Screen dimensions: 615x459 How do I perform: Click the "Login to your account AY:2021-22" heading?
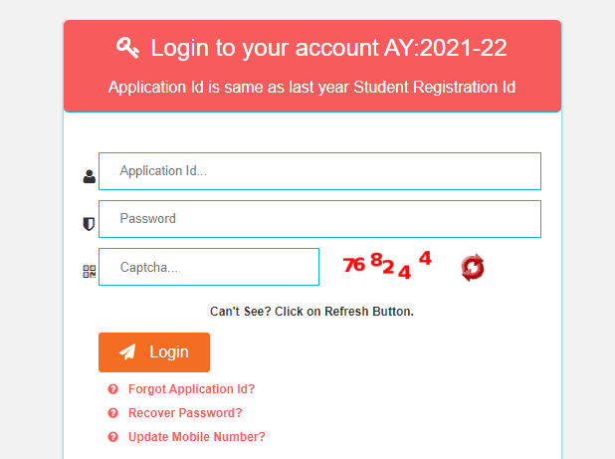tap(326, 47)
